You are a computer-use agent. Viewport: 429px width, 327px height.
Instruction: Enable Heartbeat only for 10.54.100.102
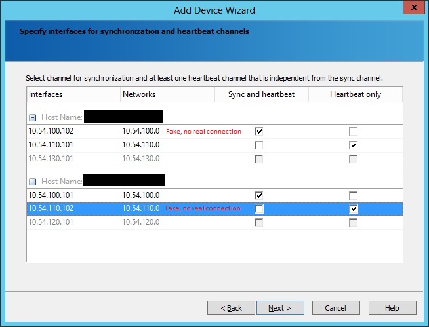click(353, 132)
